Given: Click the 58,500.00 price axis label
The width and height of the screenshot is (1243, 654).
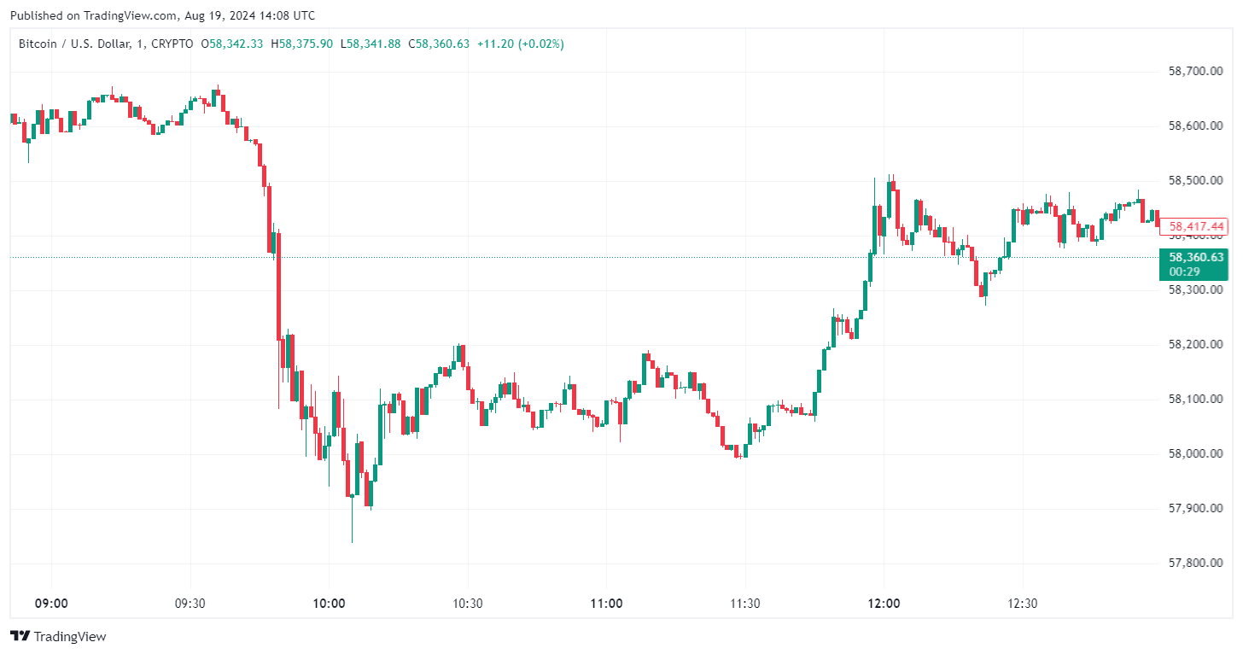Looking at the screenshot, I should coord(1196,180).
